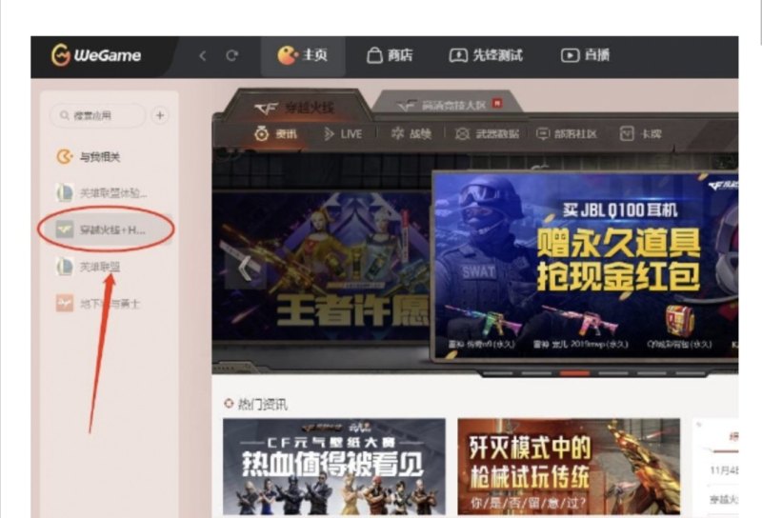Open the CF元气壁纸大赛 news card
This screenshot has height=518, width=762.
[334, 467]
